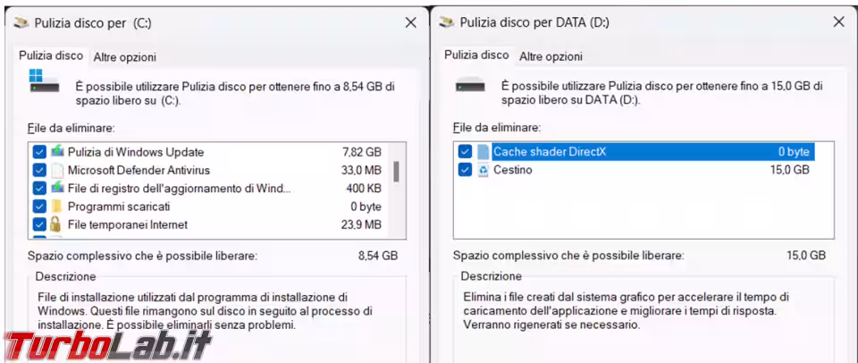Click the icon for File di registro dell'aggiornamento
Image resolution: width=858 pixels, height=363 pixels.
click(x=57, y=188)
